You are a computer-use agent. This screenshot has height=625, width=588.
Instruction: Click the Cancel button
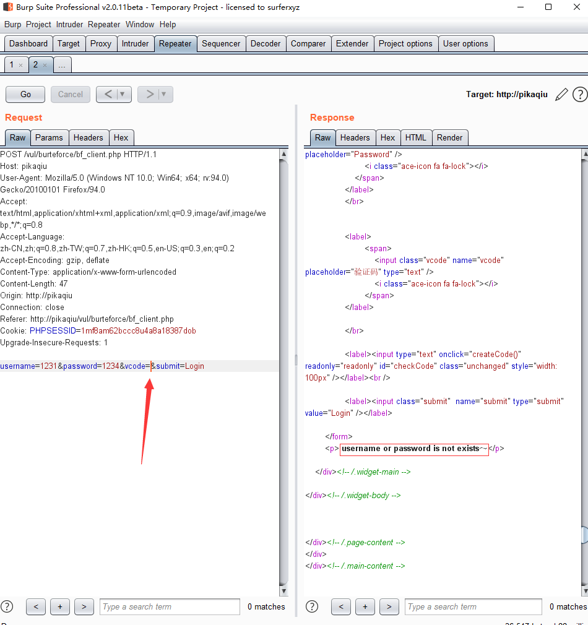pyautogui.click(x=71, y=95)
